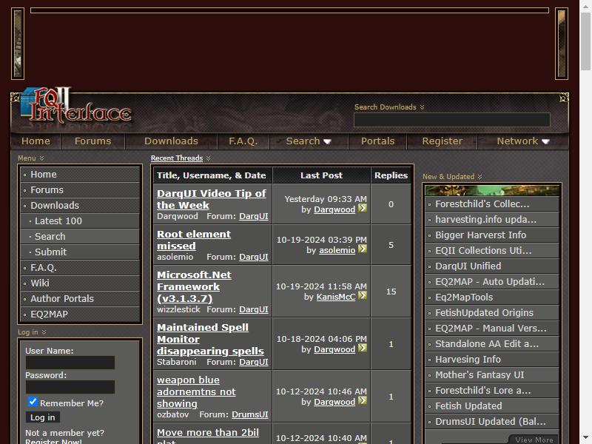Open the Root element missed thread
The image size is (592, 444).
194,240
